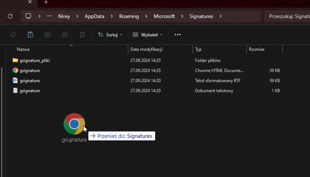Expand the chevron after Microsoft
This screenshot has width=310, height=177.
coord(182,16)
